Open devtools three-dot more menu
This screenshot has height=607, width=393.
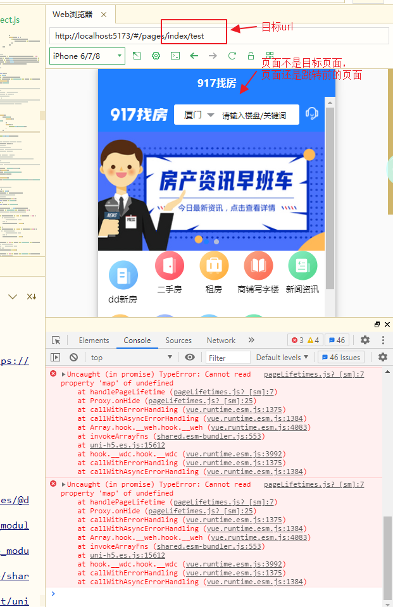point(383,340)
